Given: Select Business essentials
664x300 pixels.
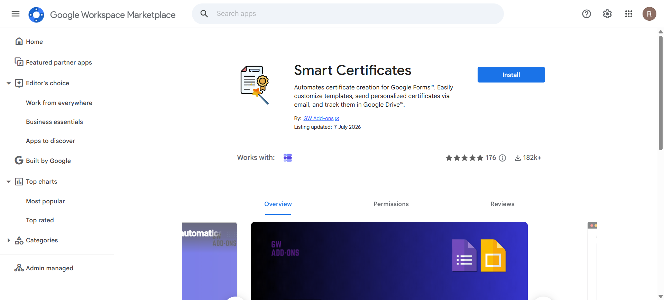Looking at the screenshot, I should (x=54, y=122).
